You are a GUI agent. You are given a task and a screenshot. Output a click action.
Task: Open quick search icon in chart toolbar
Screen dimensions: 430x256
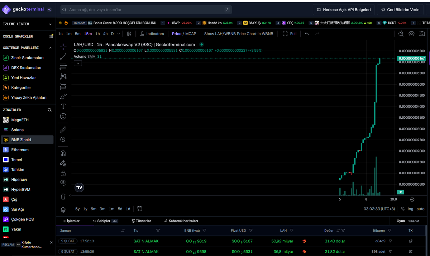[x=401, y=34]
